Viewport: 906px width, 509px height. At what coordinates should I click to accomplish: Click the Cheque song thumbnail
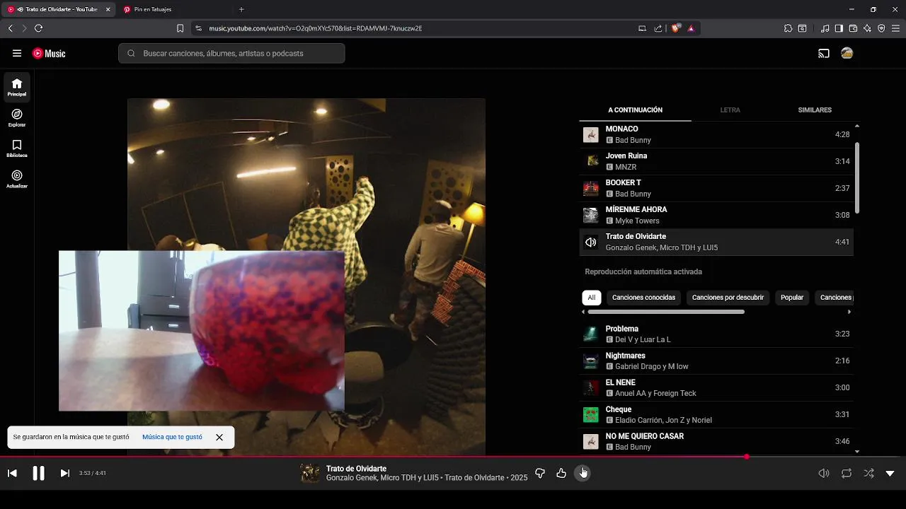[x=590, y=414]
